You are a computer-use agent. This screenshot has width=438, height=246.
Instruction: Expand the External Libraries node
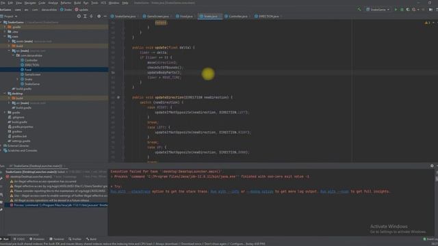pos(1,146)
